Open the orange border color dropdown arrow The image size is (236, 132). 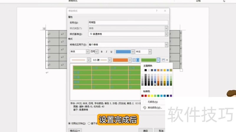130,60
